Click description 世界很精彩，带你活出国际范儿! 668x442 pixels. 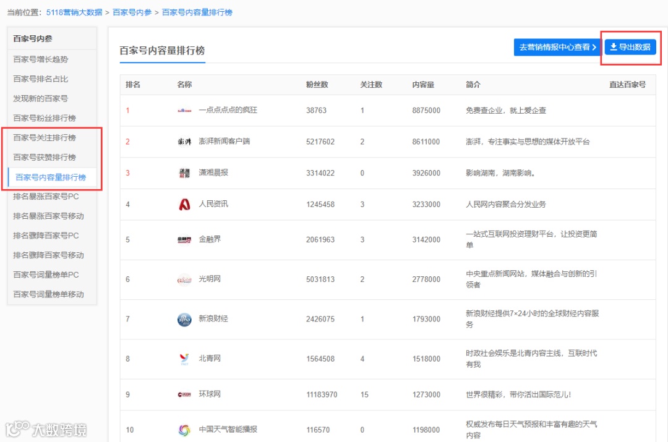(518, 395)
